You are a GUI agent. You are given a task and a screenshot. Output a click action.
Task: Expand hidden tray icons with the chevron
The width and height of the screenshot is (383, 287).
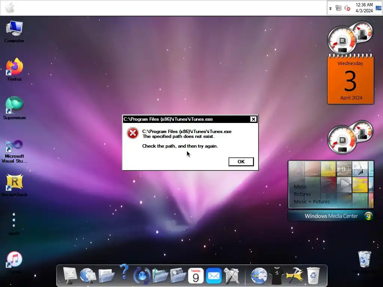tap(330, 8)
